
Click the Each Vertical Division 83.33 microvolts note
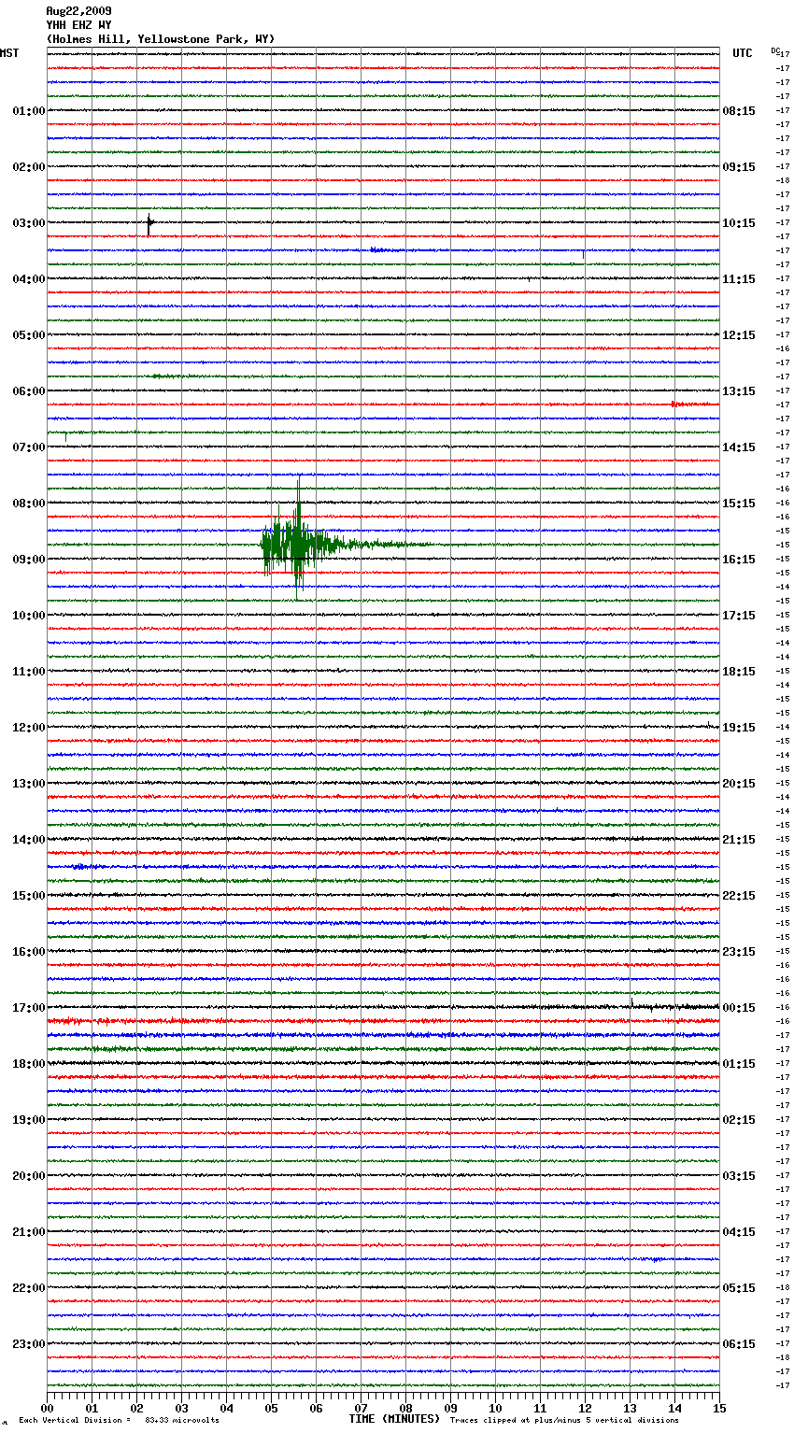[119, 1421]
